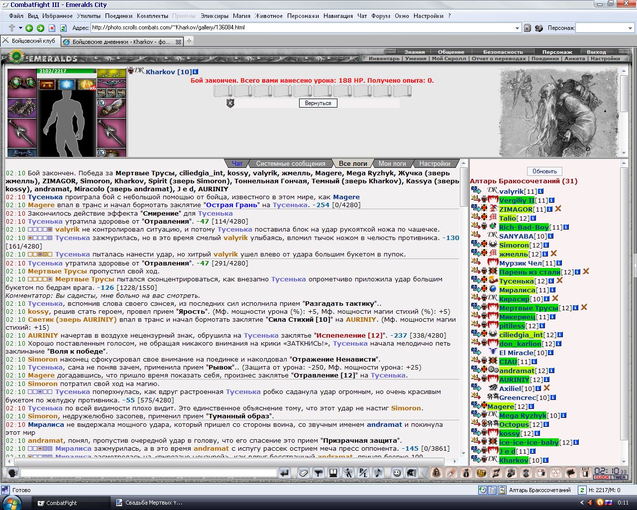Click the Обновить button
Screen dimensions: 637x510
(544, 171)
